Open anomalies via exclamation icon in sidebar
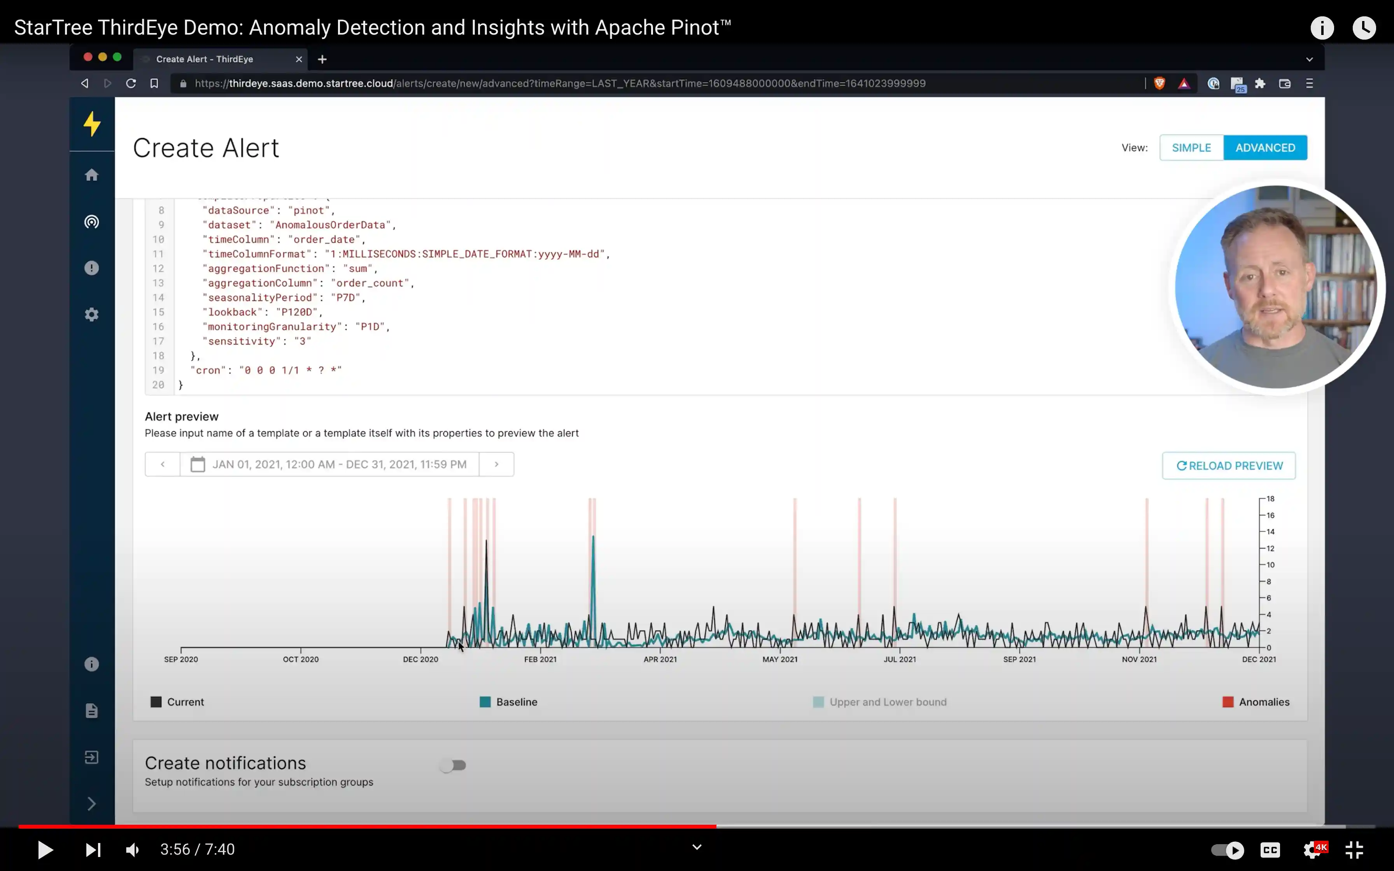Image resolution: width=1394 pixels, height=871 pixels. pos(91,267)
